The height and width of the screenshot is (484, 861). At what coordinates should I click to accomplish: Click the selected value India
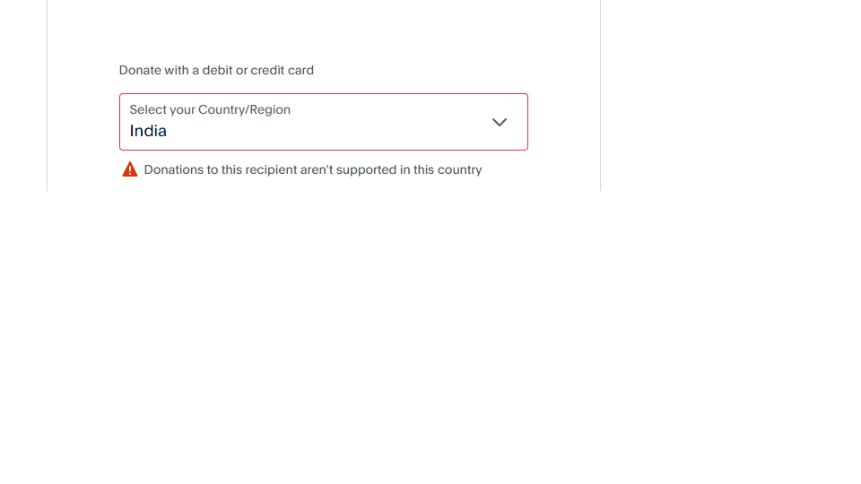pos(148,131)
